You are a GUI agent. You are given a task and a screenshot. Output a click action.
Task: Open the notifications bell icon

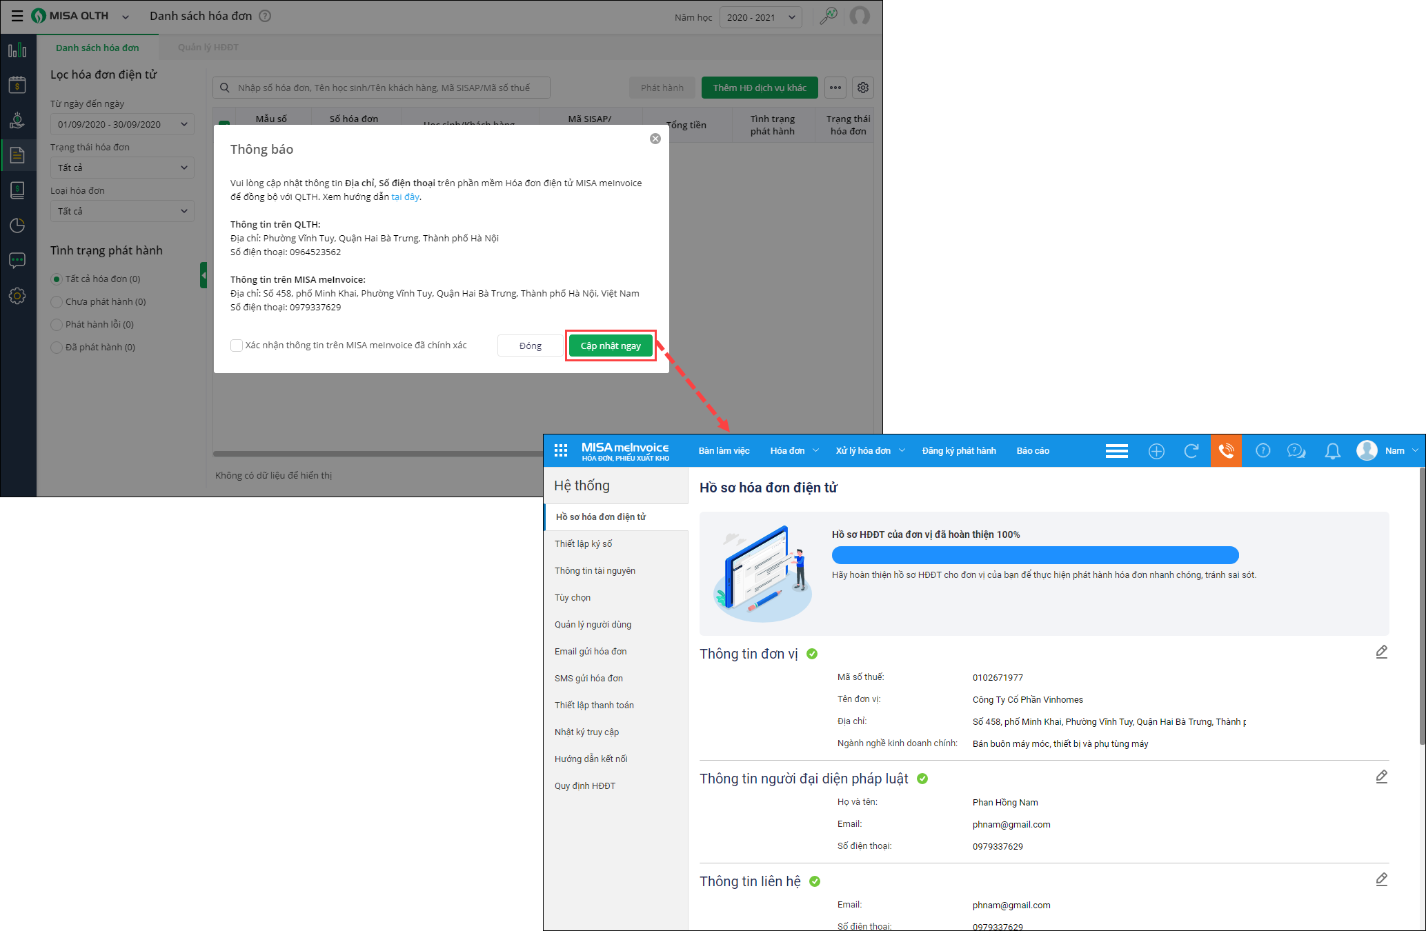coord(1332,451)
